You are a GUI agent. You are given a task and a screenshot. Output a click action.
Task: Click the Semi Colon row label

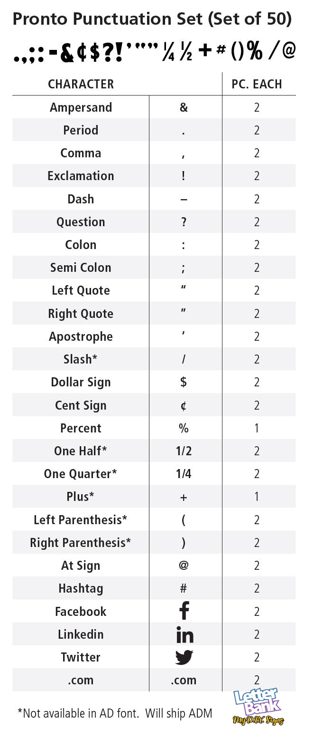pos(81,268)
